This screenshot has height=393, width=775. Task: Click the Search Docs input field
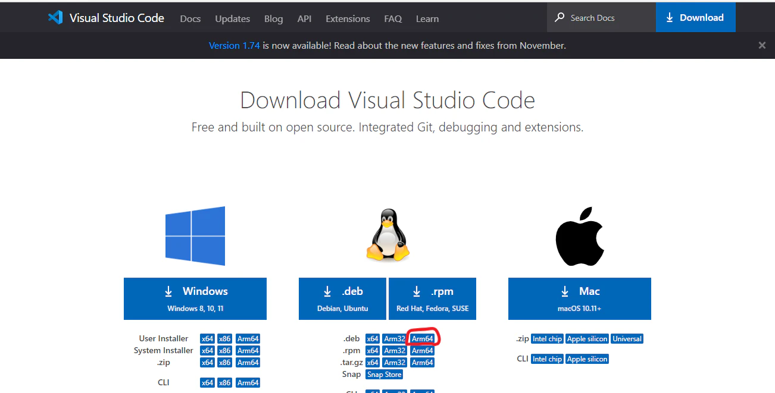coord(601,18)
